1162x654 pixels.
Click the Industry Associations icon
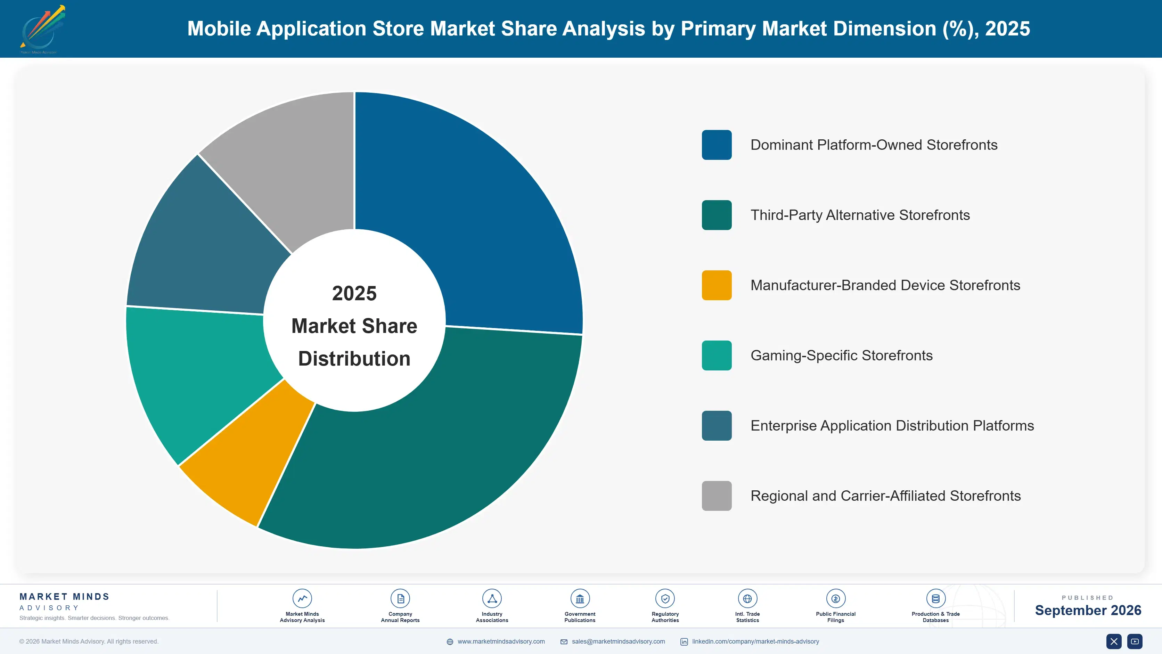click(x=492, y=598)
